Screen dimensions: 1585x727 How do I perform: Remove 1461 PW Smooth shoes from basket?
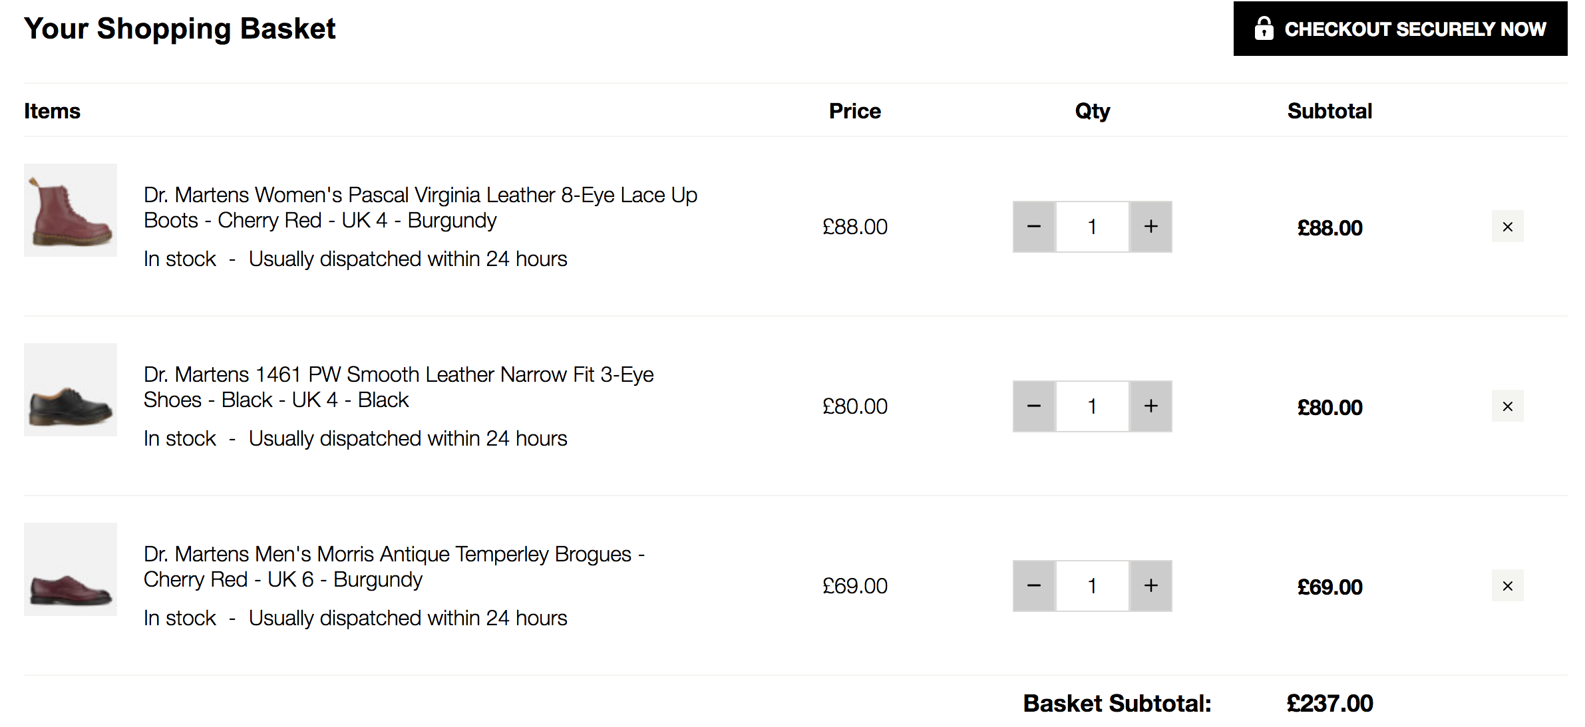1507,406
